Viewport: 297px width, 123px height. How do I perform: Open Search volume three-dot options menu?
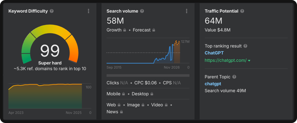click(186, 11)
